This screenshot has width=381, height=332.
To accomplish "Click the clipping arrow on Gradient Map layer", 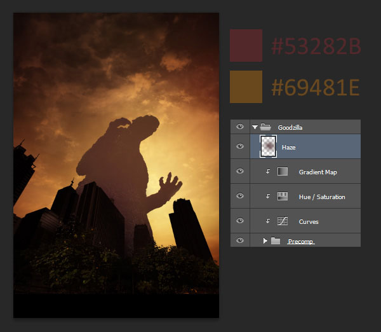I will click(268, 171).
